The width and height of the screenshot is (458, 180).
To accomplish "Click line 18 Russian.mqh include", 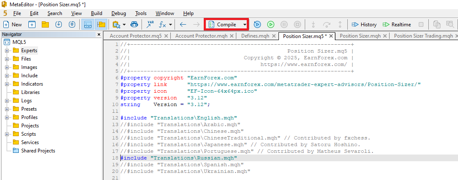I will (179, 158).
